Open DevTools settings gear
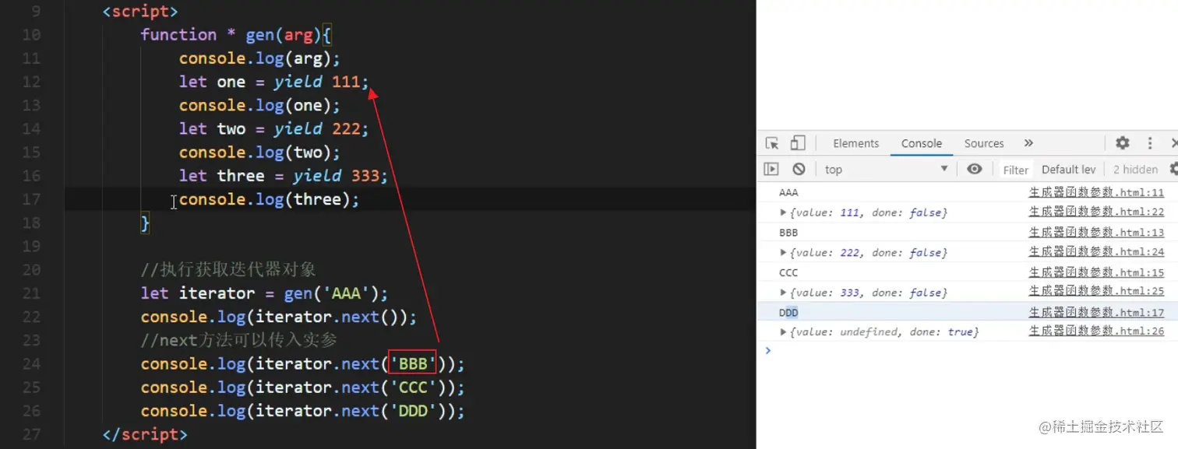1178x449 pixels. [x=1122, y=143]
